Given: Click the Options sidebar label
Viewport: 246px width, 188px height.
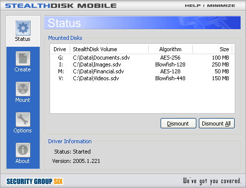Looking at the screenshot, I should tap(23, 130).
